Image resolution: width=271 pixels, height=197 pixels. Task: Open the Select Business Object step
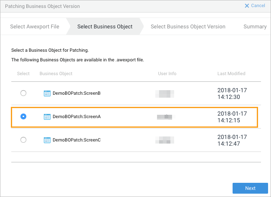click(105, 27)
